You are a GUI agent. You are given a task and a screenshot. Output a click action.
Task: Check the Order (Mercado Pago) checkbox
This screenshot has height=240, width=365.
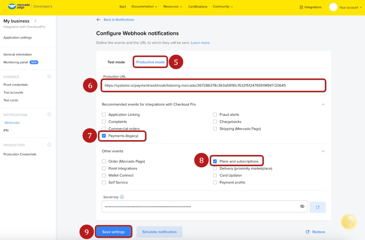104,161
